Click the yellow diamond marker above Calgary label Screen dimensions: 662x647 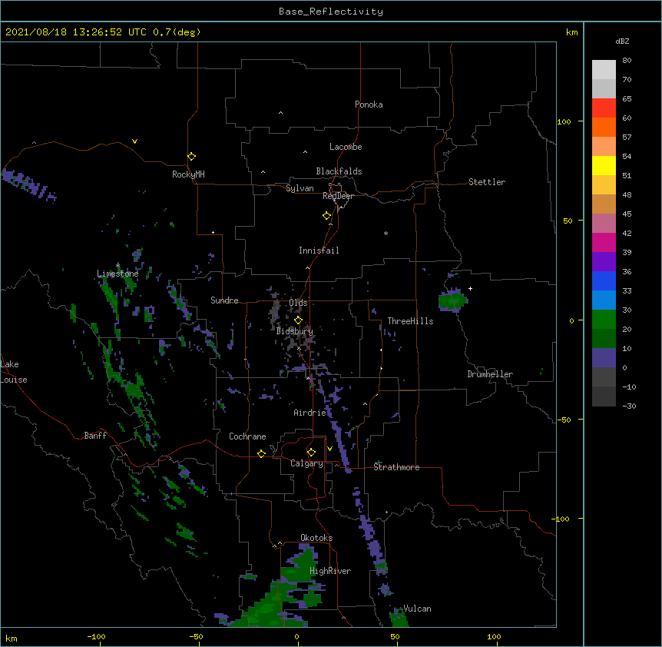point(311,453)
